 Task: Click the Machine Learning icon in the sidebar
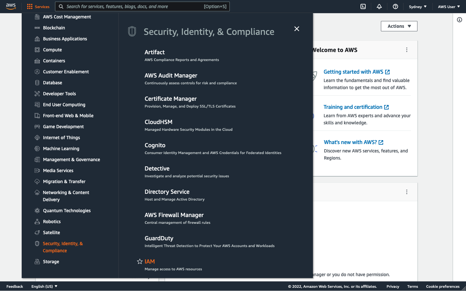38,149
